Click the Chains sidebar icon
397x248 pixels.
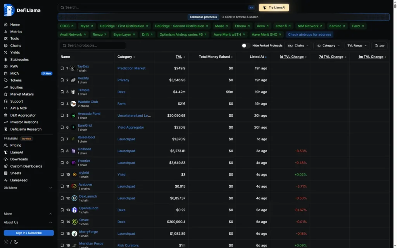5,46
